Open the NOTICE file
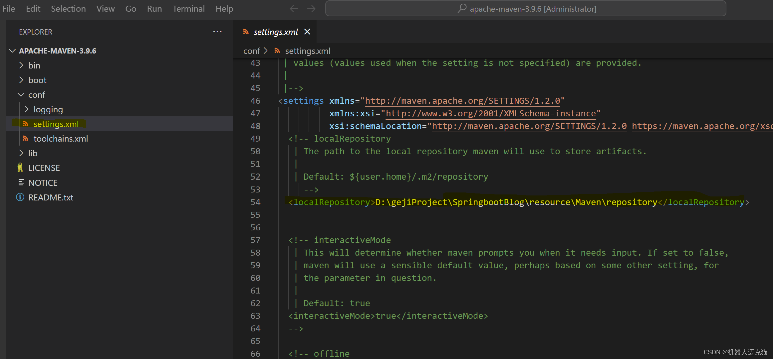 pyautogui.click(x=119, y=182)
